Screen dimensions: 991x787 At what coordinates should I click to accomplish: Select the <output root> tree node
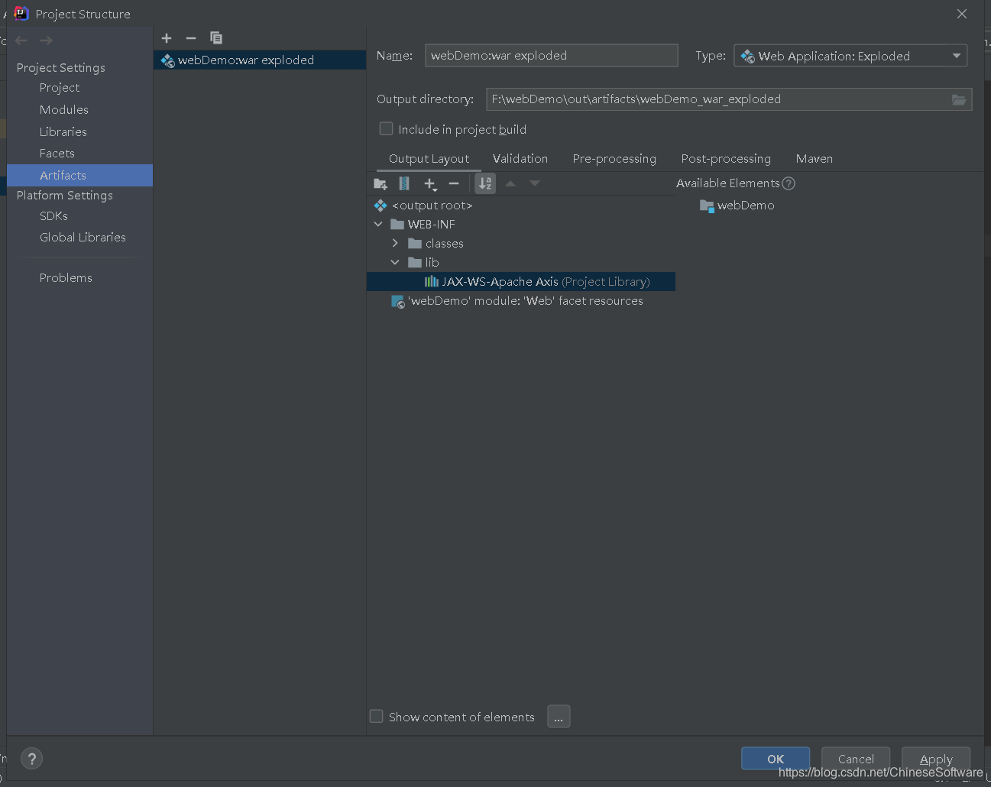pos(432,206)
